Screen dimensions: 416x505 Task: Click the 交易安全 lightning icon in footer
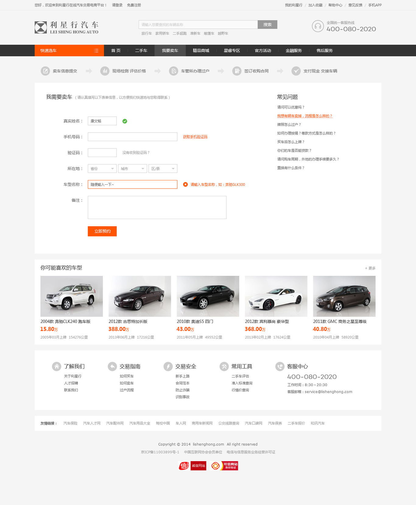(168, 366)
